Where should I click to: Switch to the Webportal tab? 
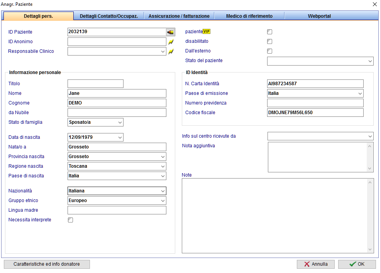coord(319,16)
